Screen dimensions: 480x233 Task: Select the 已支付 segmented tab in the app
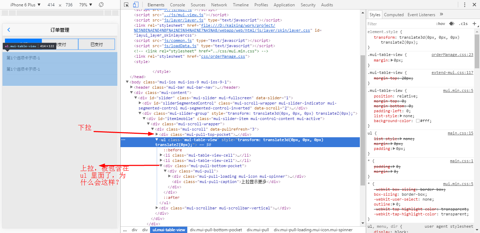(97, 44)
